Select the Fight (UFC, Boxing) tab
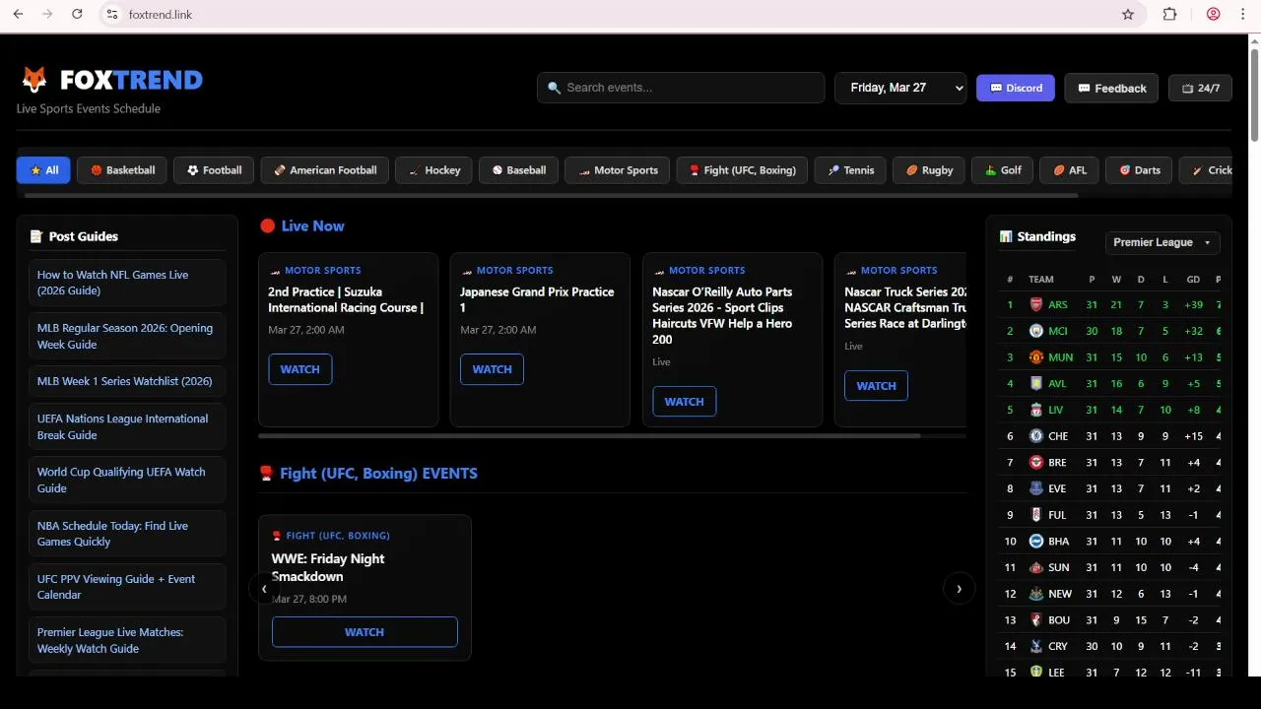Viewport: 1261px width, 709px height. [743, 170]
